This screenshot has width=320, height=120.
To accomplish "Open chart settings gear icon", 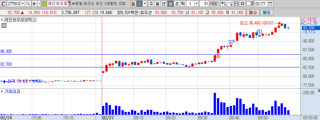I will (x=242, y=4).
